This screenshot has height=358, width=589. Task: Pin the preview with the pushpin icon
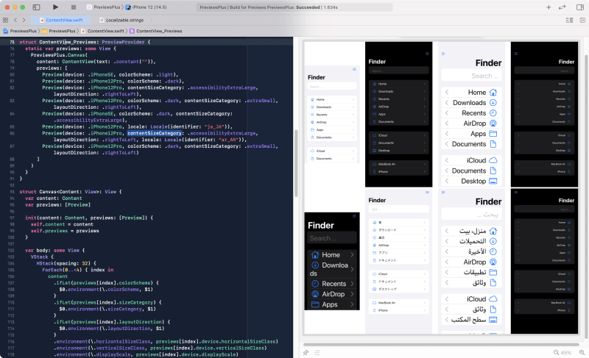[x=306, y=352]
